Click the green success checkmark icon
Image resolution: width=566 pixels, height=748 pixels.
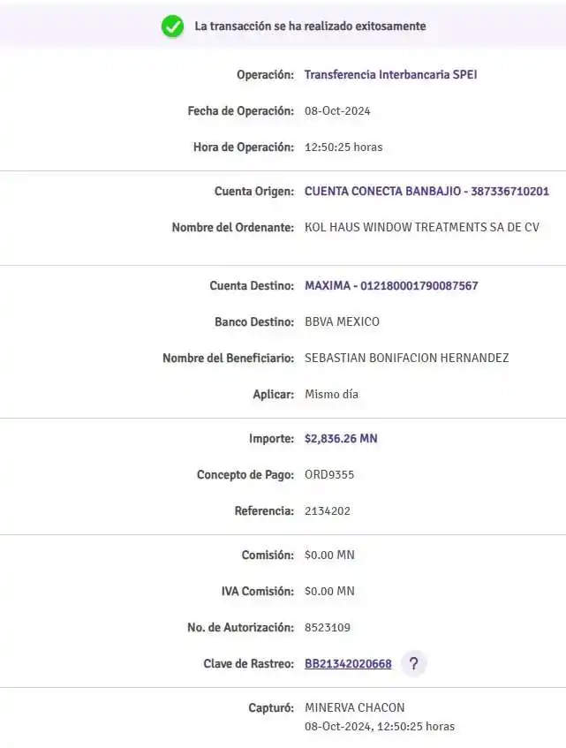[172, 26]
